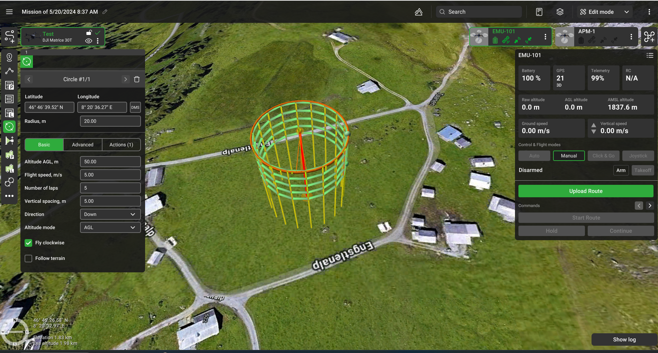The width and height of the screenshot is (658, 353).
Task: Toggle Test route visibility eye
Action: 89,41
